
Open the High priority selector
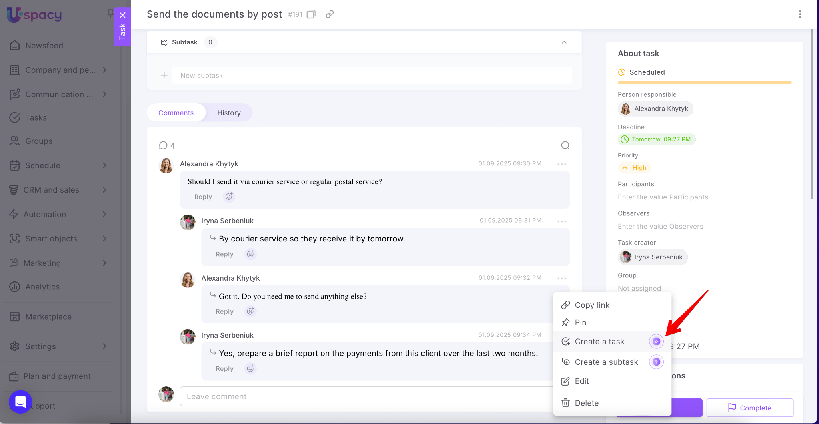(635, 168)
